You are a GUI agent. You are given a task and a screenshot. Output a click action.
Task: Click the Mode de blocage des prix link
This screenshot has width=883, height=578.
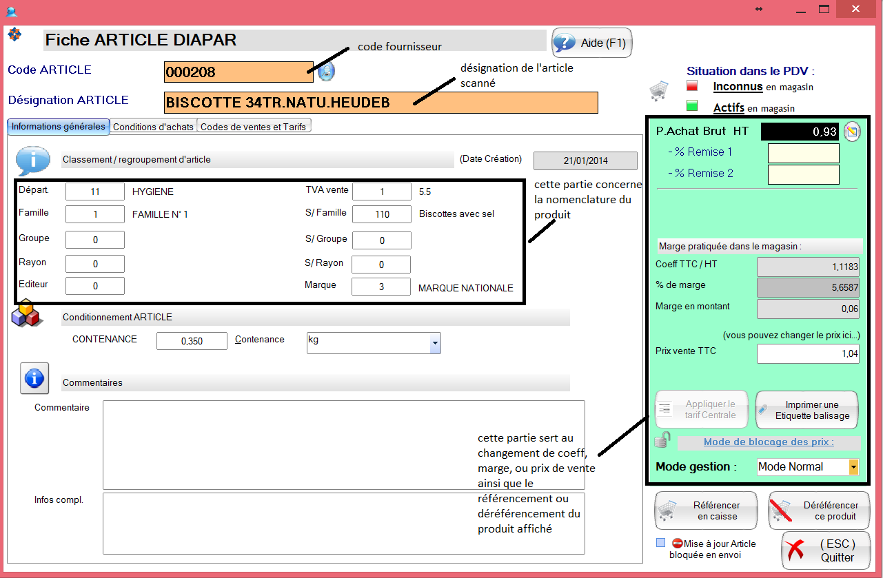pos(769,442)
